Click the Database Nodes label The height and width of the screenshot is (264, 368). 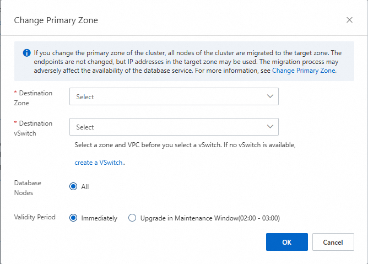point(28,187)
